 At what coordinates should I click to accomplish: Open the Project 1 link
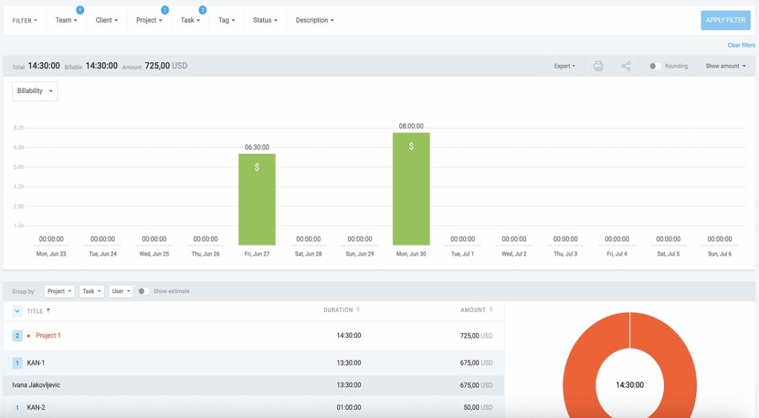tap(48, 336)
